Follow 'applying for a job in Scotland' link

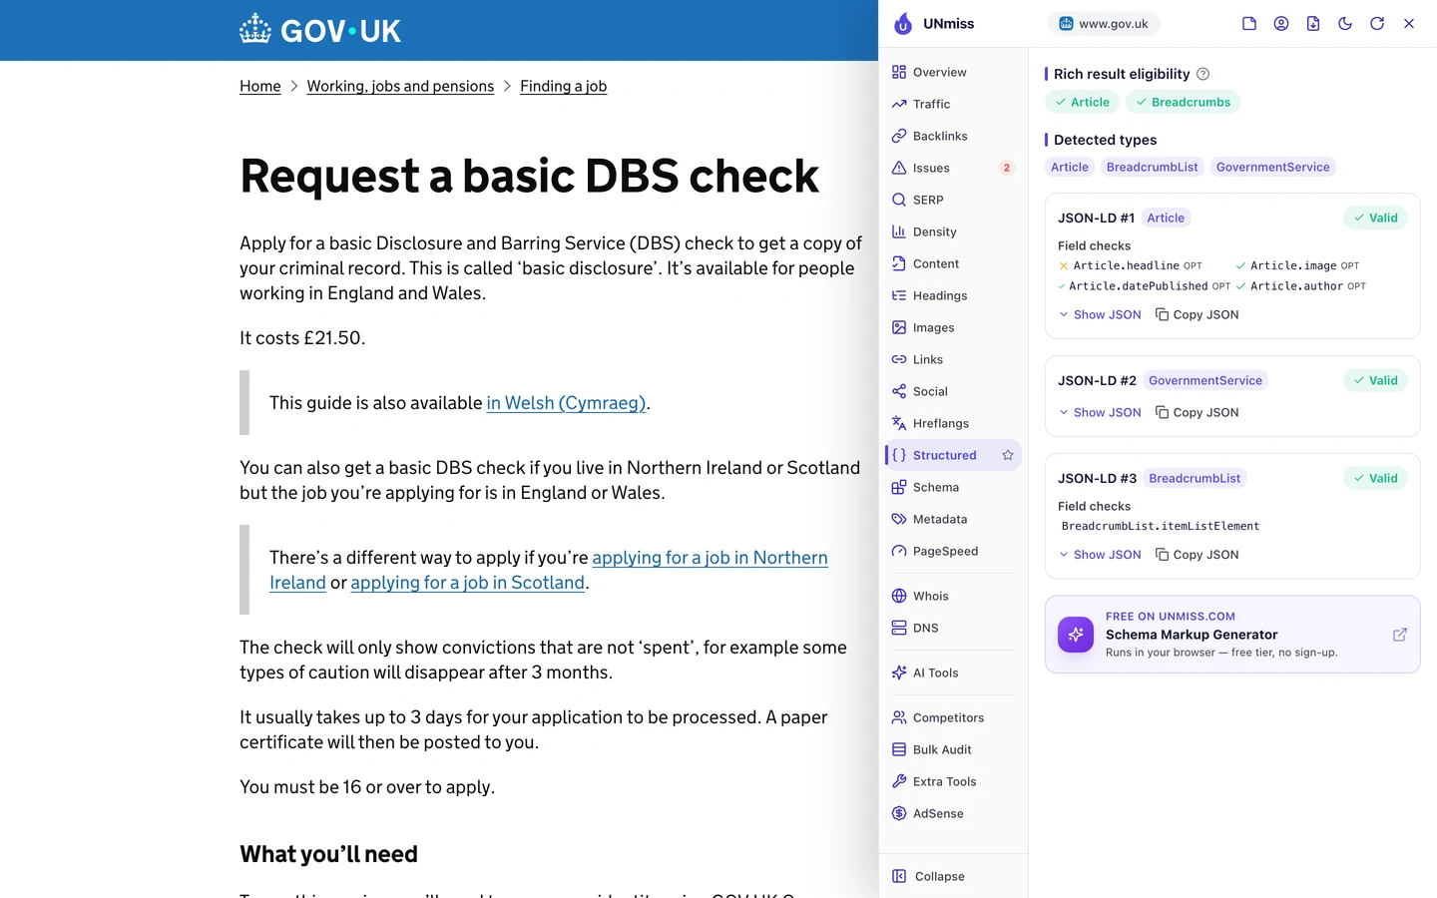click(467, 583)
